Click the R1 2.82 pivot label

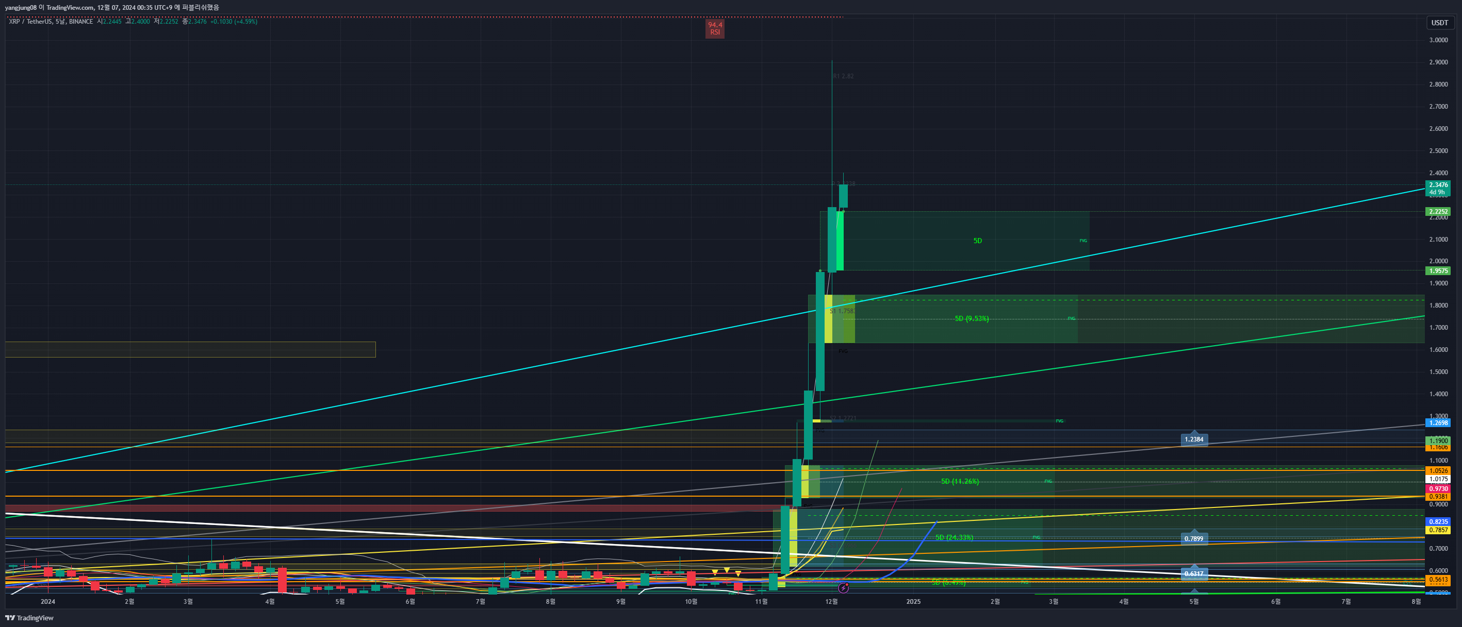(843, 76)
